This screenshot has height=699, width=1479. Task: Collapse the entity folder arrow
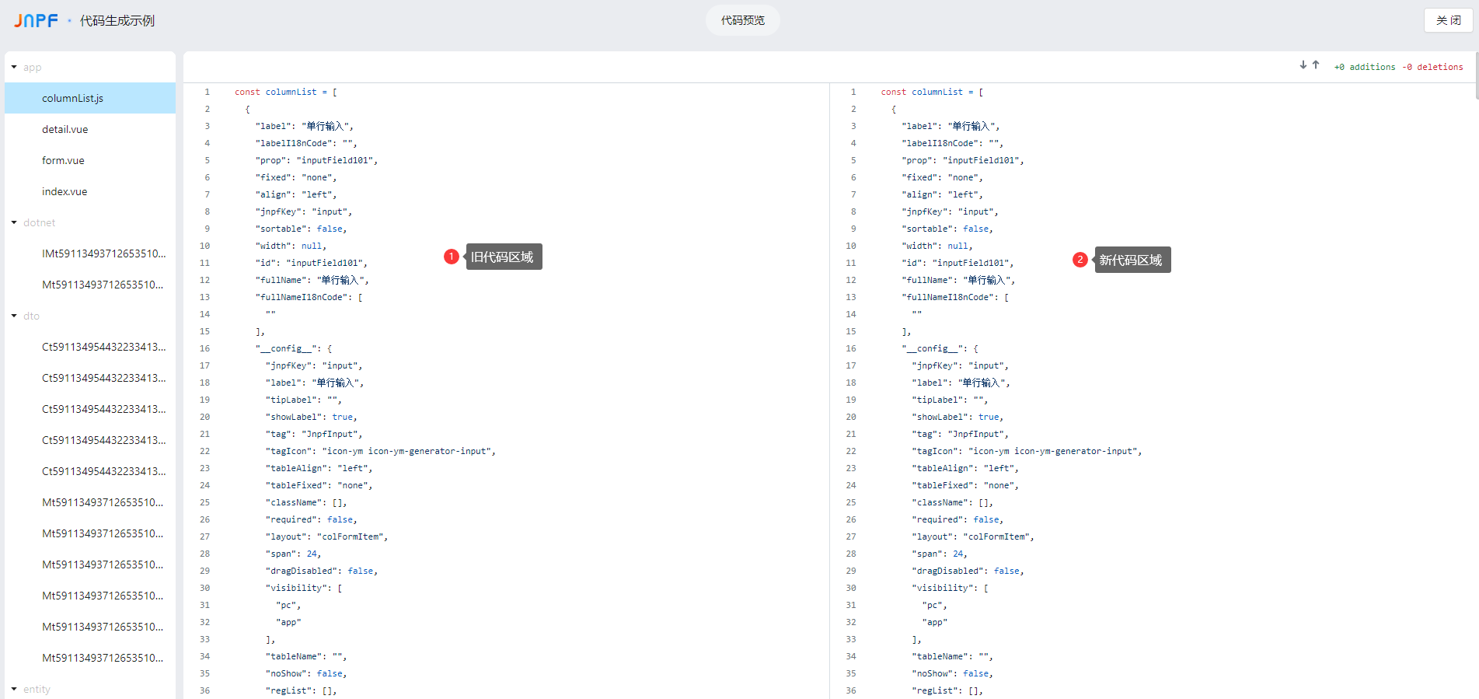click(14, 690)
